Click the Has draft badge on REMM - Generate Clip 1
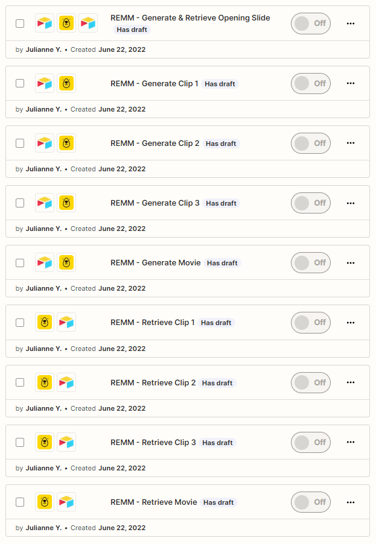Image resolution: width=376 pixels, height=544 pixels. pos(220,84)
